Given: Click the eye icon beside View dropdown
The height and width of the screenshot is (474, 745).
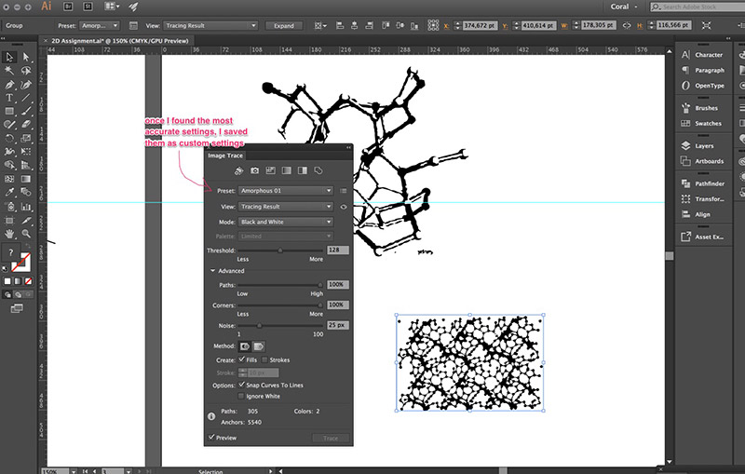Looking at the screenshot, I should pos(344,207).
